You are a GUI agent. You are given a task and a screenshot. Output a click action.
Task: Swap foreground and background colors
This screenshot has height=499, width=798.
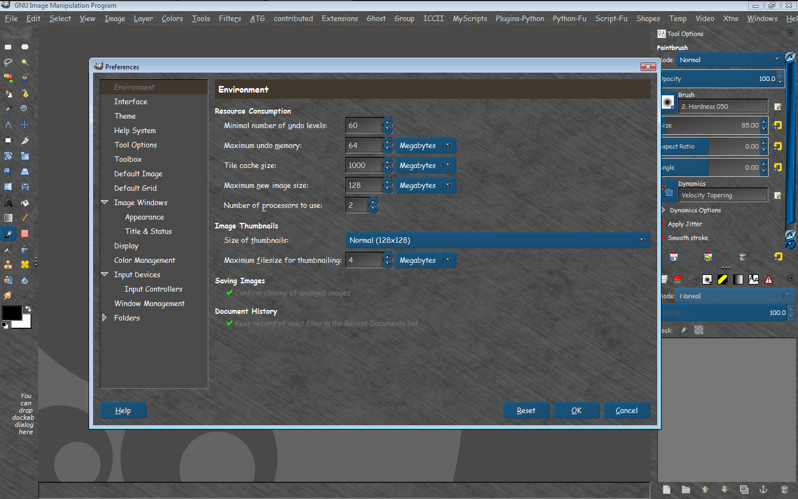(x=28, y=308)
